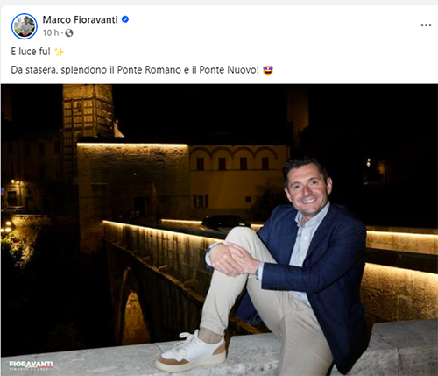The height and width of the screenshot is (376, 438).
Task: Open the three-dots post options menu
Action: pos(426,25)
